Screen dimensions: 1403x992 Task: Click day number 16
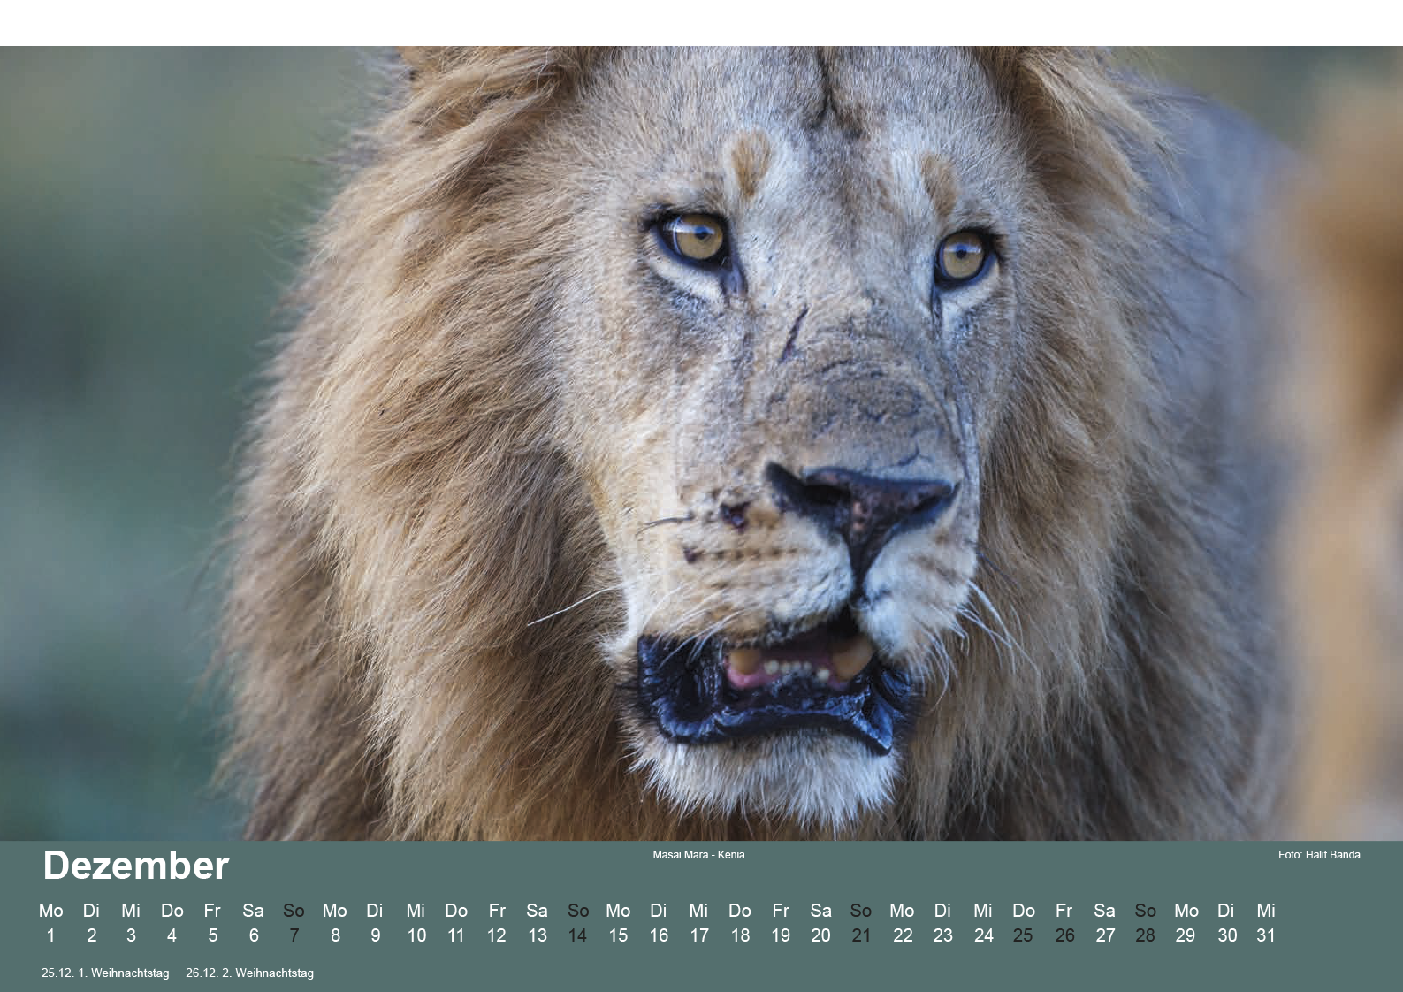click(x=659, y=935)
